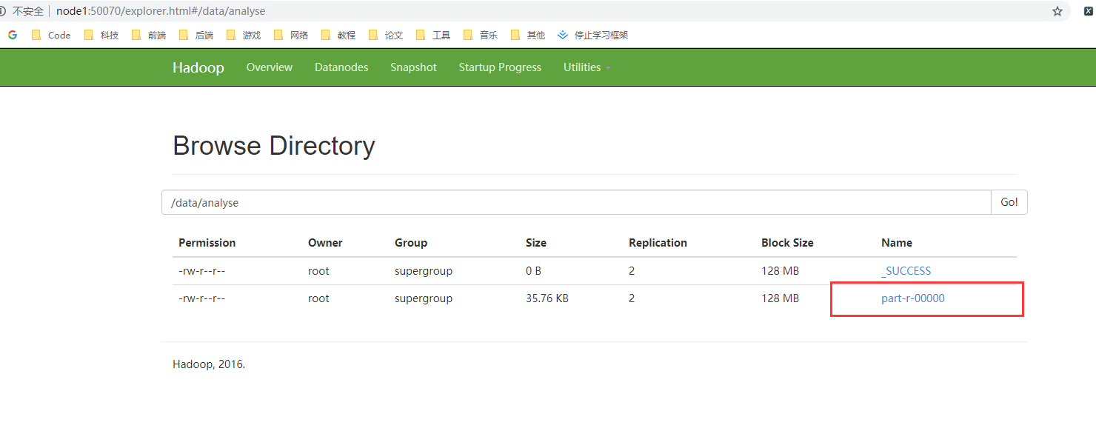The image size is (1096, 431).
Task: Open the 后端 bookmarks folder
Action: click(196, 35)
